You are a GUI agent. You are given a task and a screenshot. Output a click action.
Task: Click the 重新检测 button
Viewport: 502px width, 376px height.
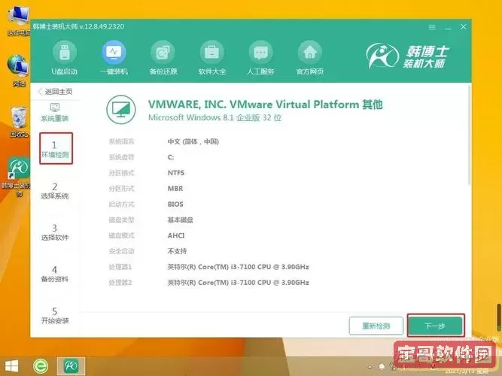tap(376, 326)
